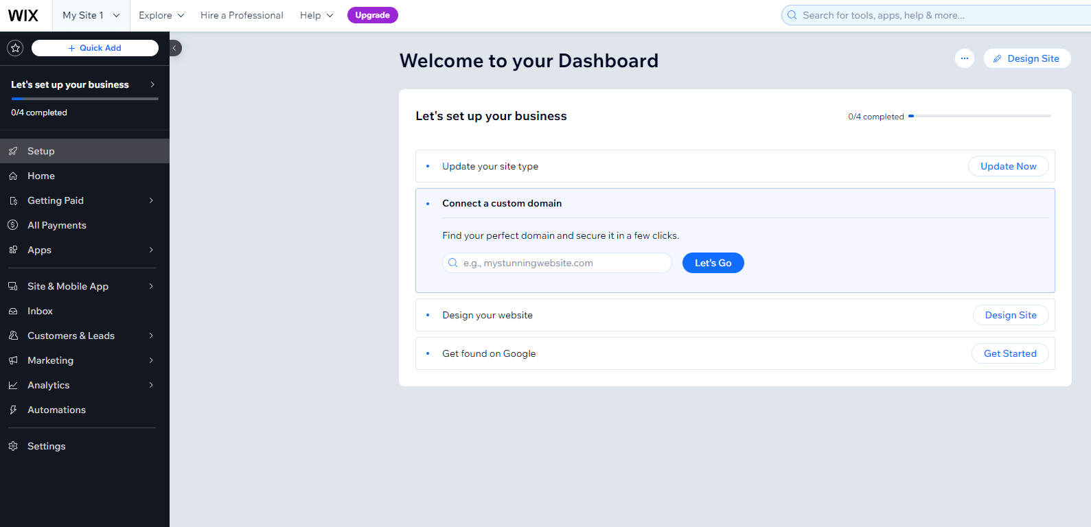1091x527 pixels.
Task: Select Get found on Google row
Action: 735,353
